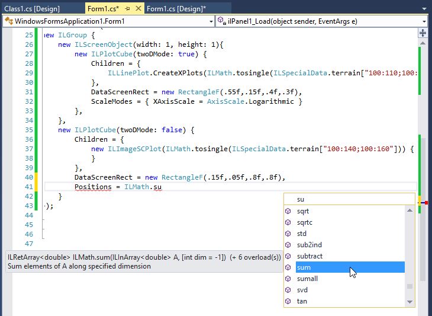Choose std from the completion list
This screenshot has width=432, height=316.
[x=350, y=234]
